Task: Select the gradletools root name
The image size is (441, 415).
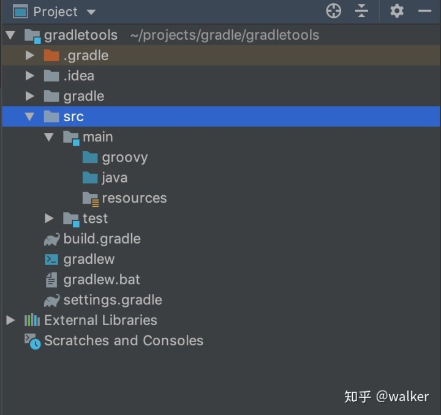Action: (x=81, y=36)
